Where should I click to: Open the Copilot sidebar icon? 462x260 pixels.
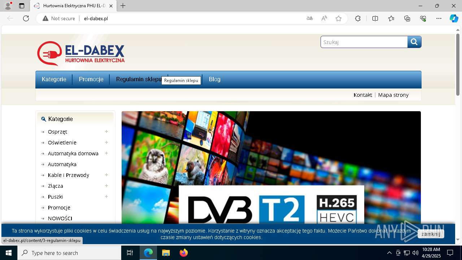click(x=454, y=18)
